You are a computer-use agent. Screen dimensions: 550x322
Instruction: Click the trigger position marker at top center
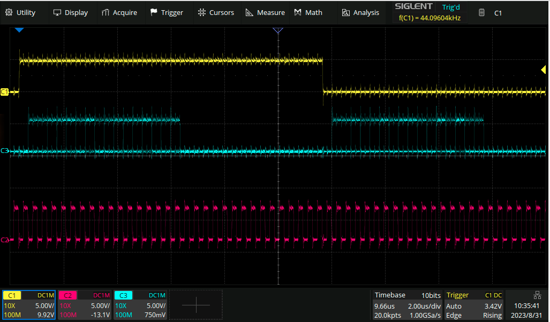[278, 31]
